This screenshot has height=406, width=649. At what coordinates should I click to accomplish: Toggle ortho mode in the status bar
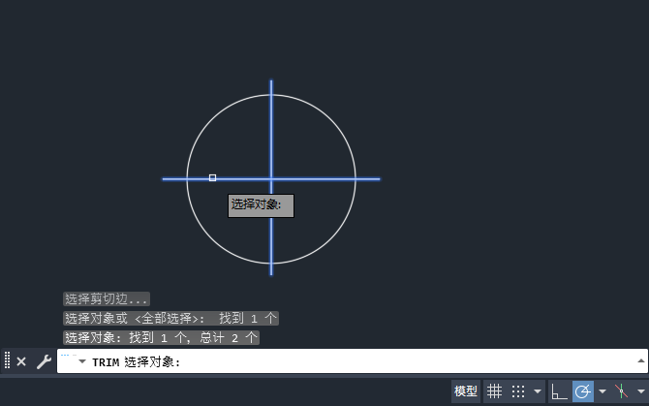(x=559, y=391)
